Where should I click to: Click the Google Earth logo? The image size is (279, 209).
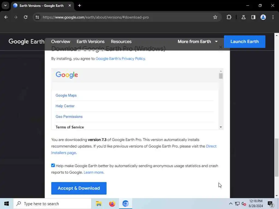pos(26,41)
